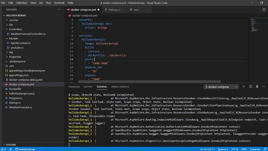The height and width of the screenshot is (151, 268).
Task: Collapse the Controllers folder
Action: click(x=15, y=29)
